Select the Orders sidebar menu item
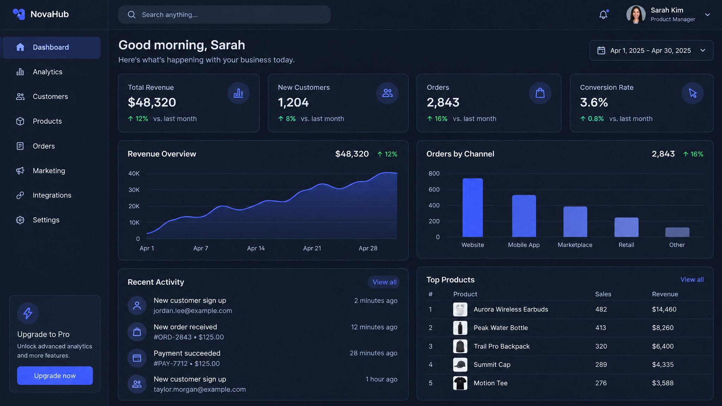722x406 pixels. tap(51, 146)
